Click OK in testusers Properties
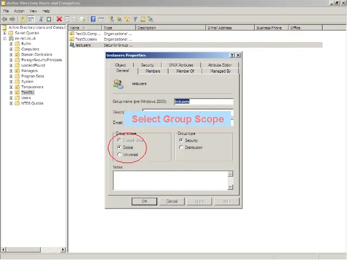The image size is (347, 260). pos(144,201)
